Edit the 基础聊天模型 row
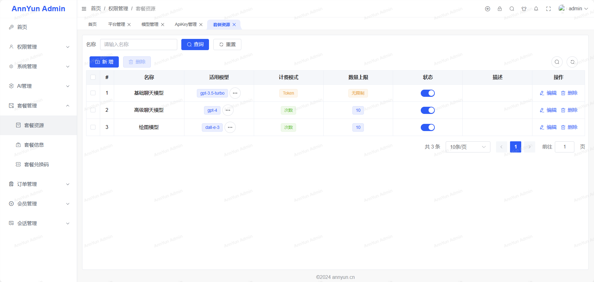 pos(548,93)
